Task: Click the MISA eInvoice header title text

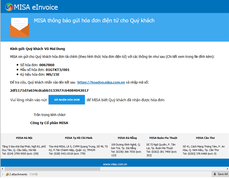Action: coord(36,7)
